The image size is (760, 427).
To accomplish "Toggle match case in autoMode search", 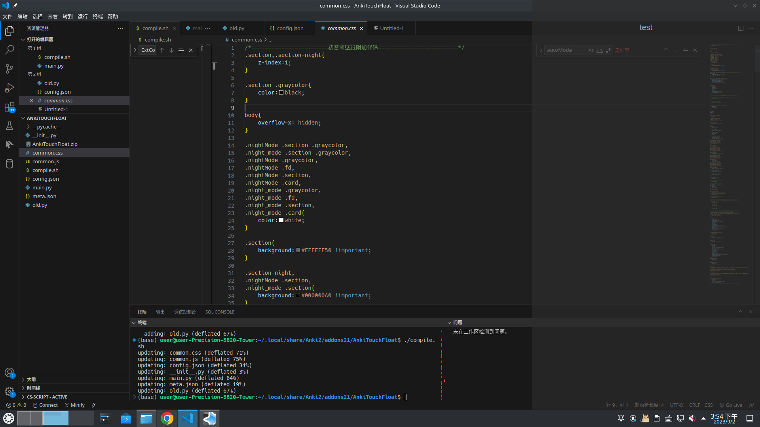I will coord(591,50).
